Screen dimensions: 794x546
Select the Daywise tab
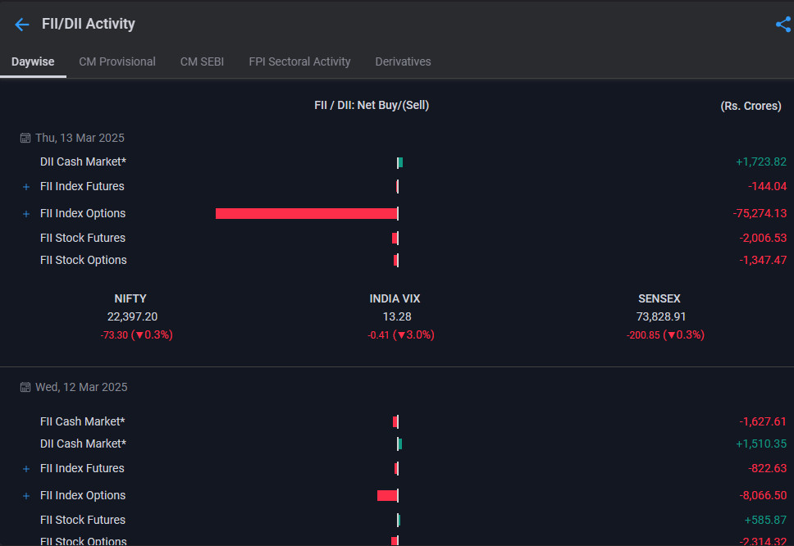tap(33, 61)
